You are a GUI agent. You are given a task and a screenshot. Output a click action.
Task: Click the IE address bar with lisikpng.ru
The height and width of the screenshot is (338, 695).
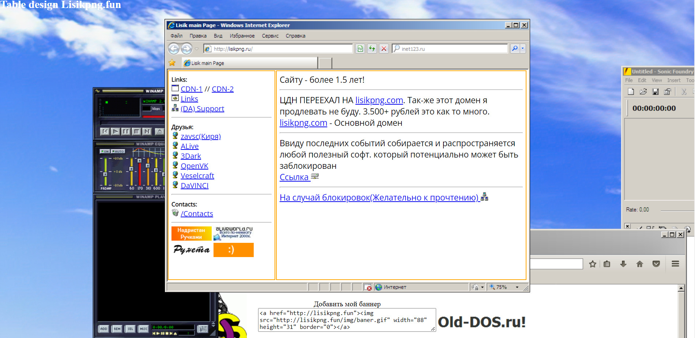point(278,48)
